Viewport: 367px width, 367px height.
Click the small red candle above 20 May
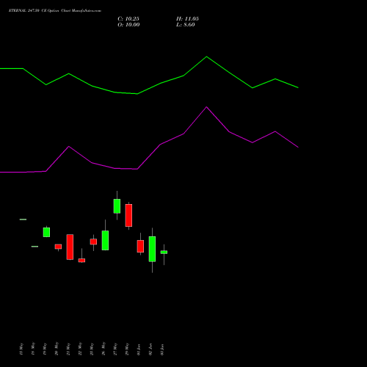coord(58,247)
